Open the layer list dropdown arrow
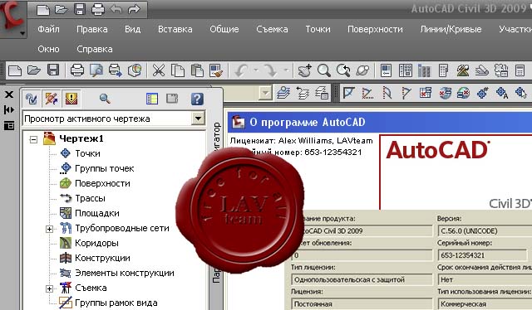The width and height of the screenshot is (532, 310). click(x=265, y=92)
